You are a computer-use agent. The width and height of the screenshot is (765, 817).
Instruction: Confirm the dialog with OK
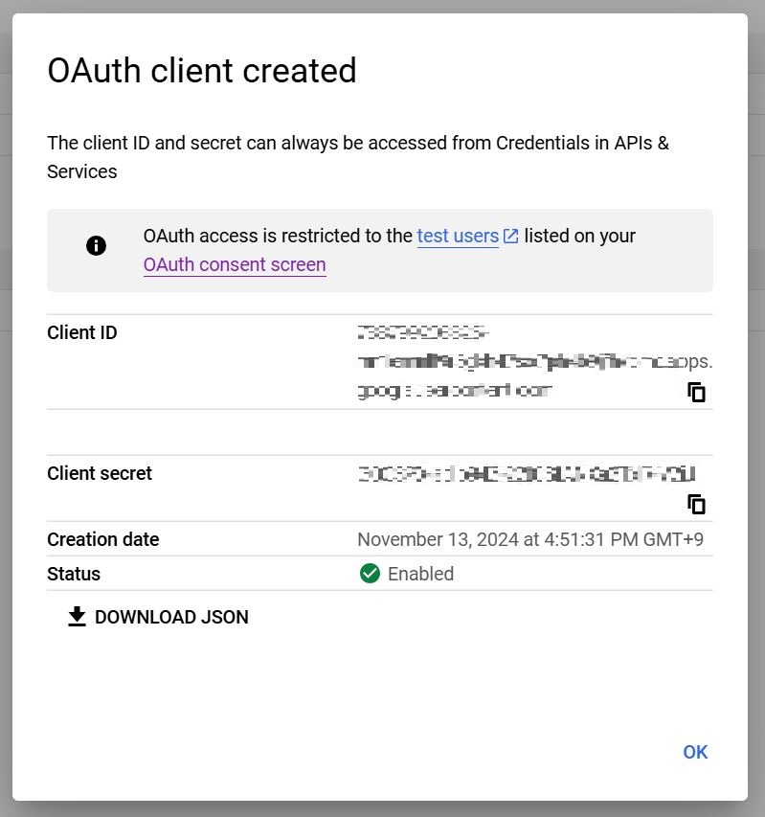(x=695, y=752)
